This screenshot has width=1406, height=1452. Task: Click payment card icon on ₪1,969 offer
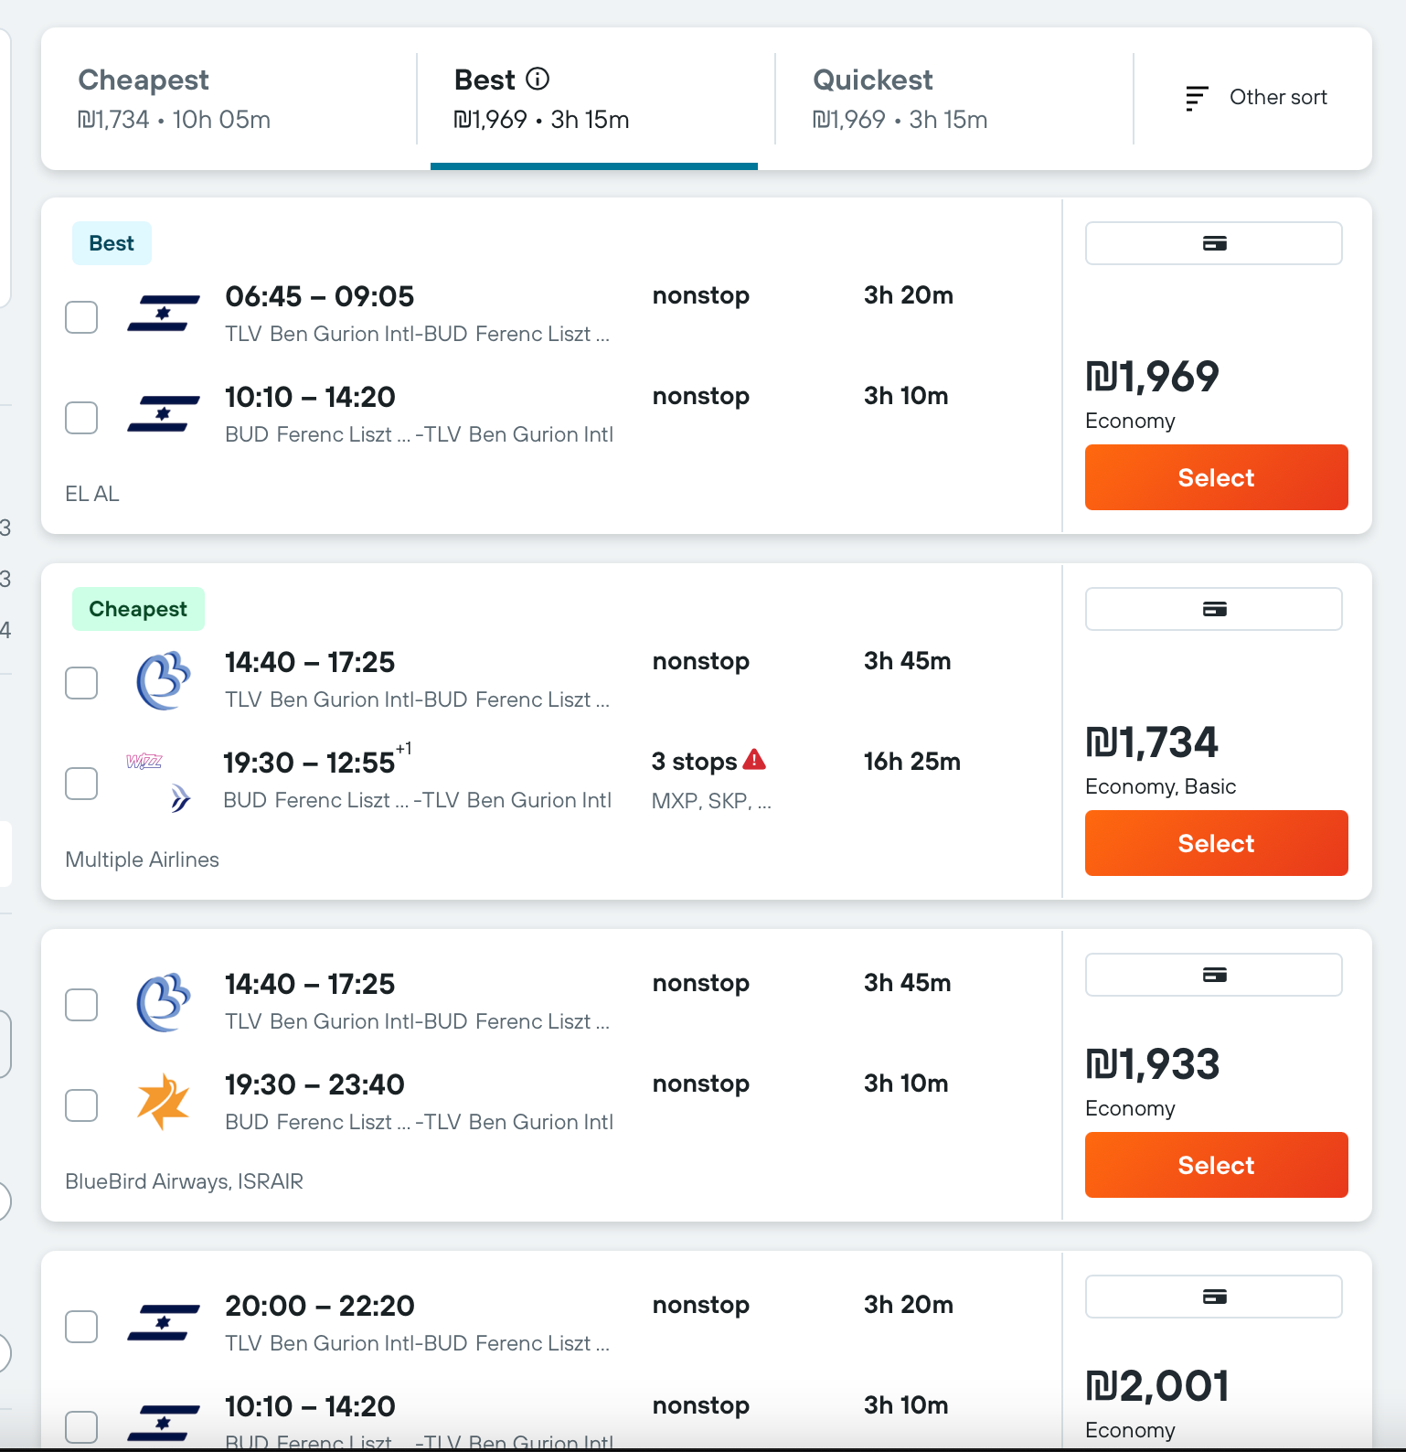[x=1214, y=243]
